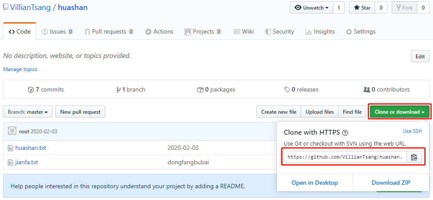Image resolution: width=433 pixels, height=200 pixels.
Task: Click the Manage topics link
Action: click(x=20, y=69)
